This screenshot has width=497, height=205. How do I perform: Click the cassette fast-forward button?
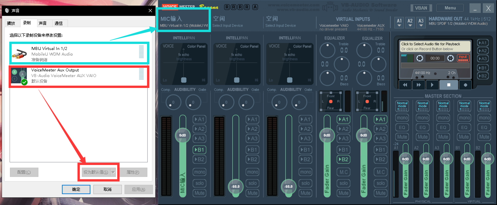418,85
